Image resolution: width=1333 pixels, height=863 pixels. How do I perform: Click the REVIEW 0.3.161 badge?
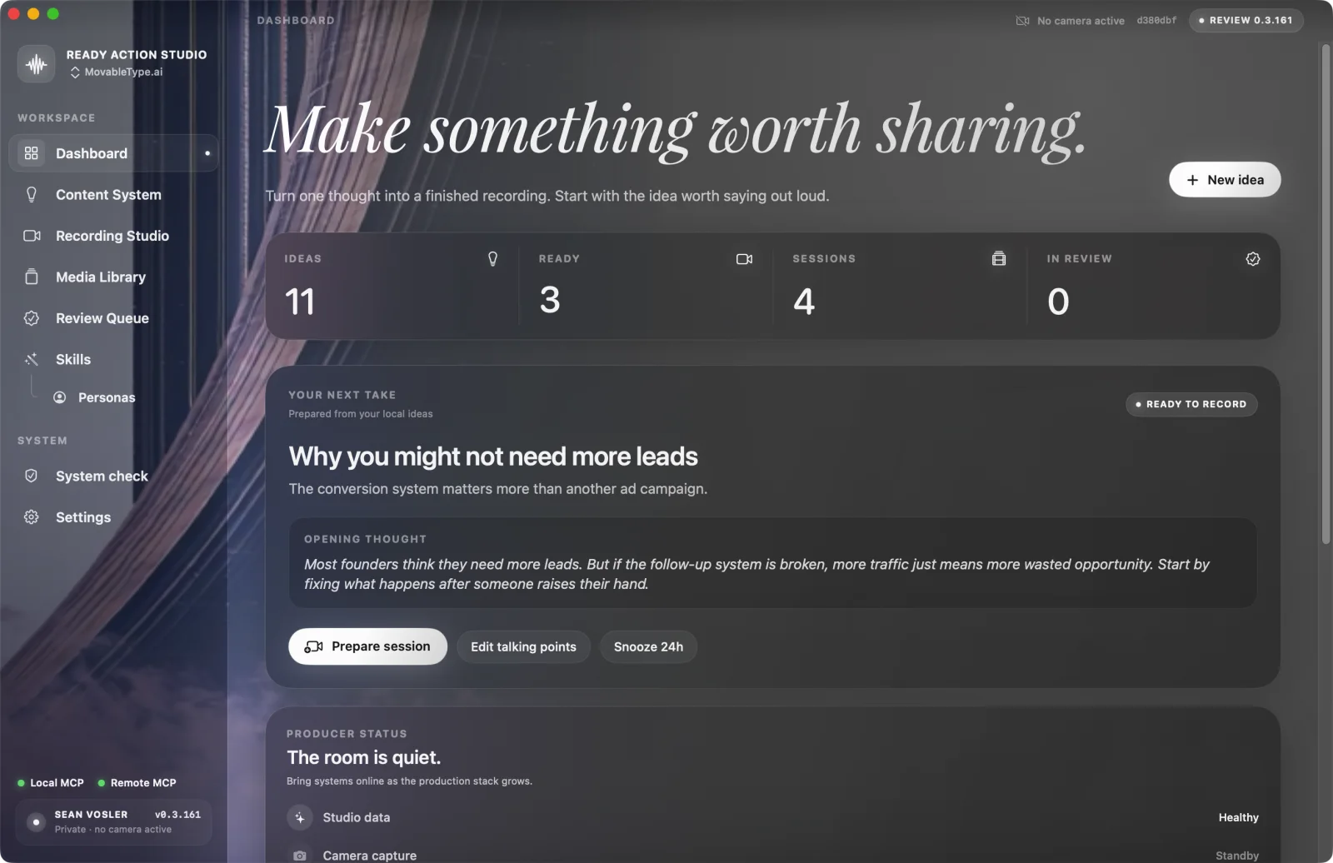[x=1246, y=20]
